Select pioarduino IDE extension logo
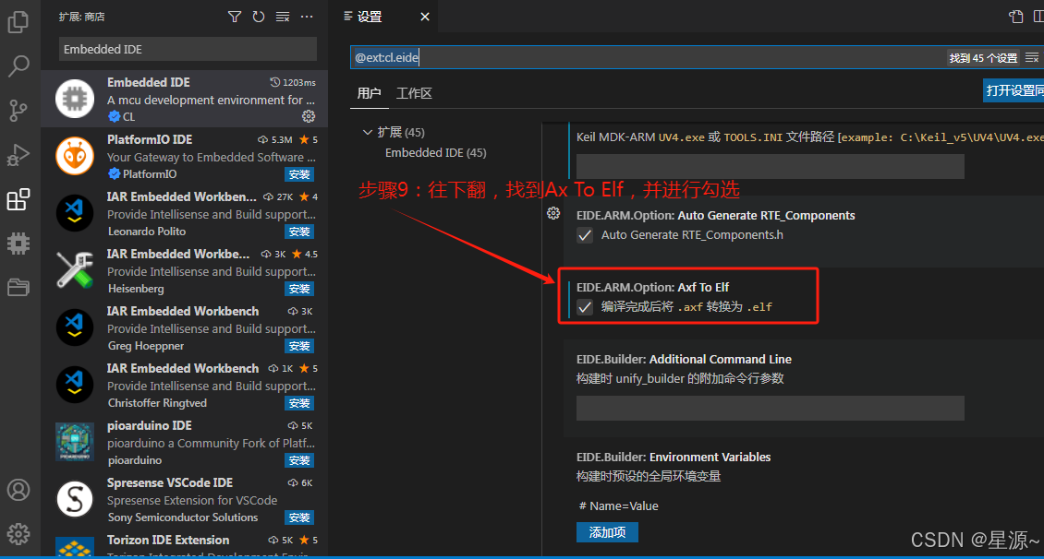Screen dimensions: 1044x559 [75, 442]
